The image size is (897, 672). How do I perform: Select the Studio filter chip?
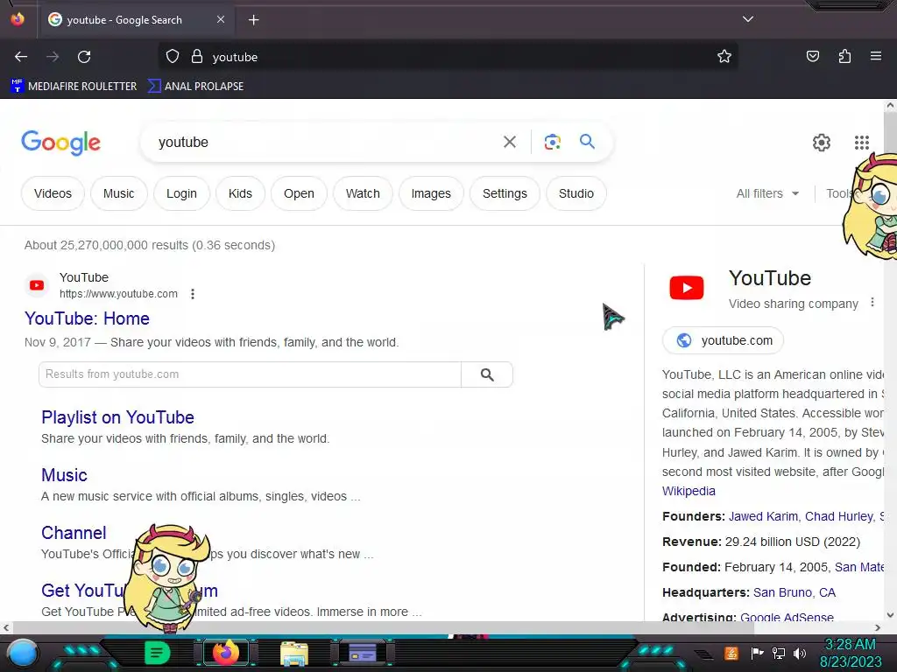pos(576,193)
